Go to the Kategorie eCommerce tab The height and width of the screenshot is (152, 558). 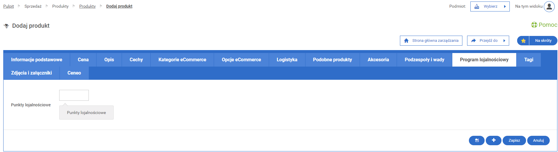pos(182,60)
